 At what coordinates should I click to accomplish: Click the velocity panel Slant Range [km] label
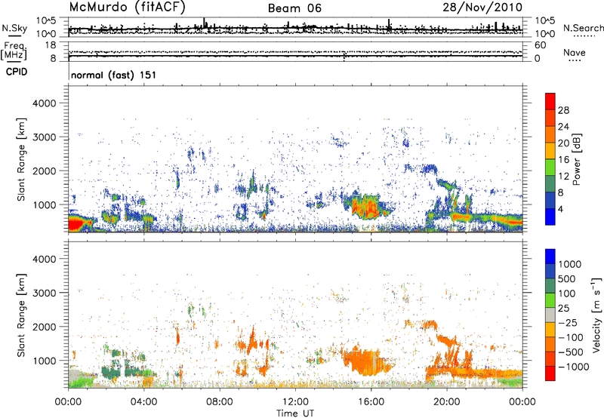pos(21,315)
